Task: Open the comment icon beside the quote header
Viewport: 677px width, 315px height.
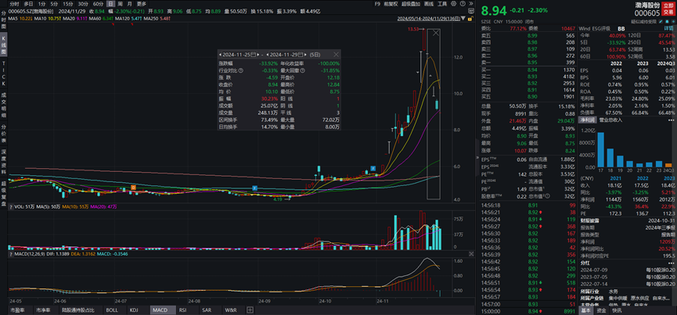Action: (x=471, y=11)
